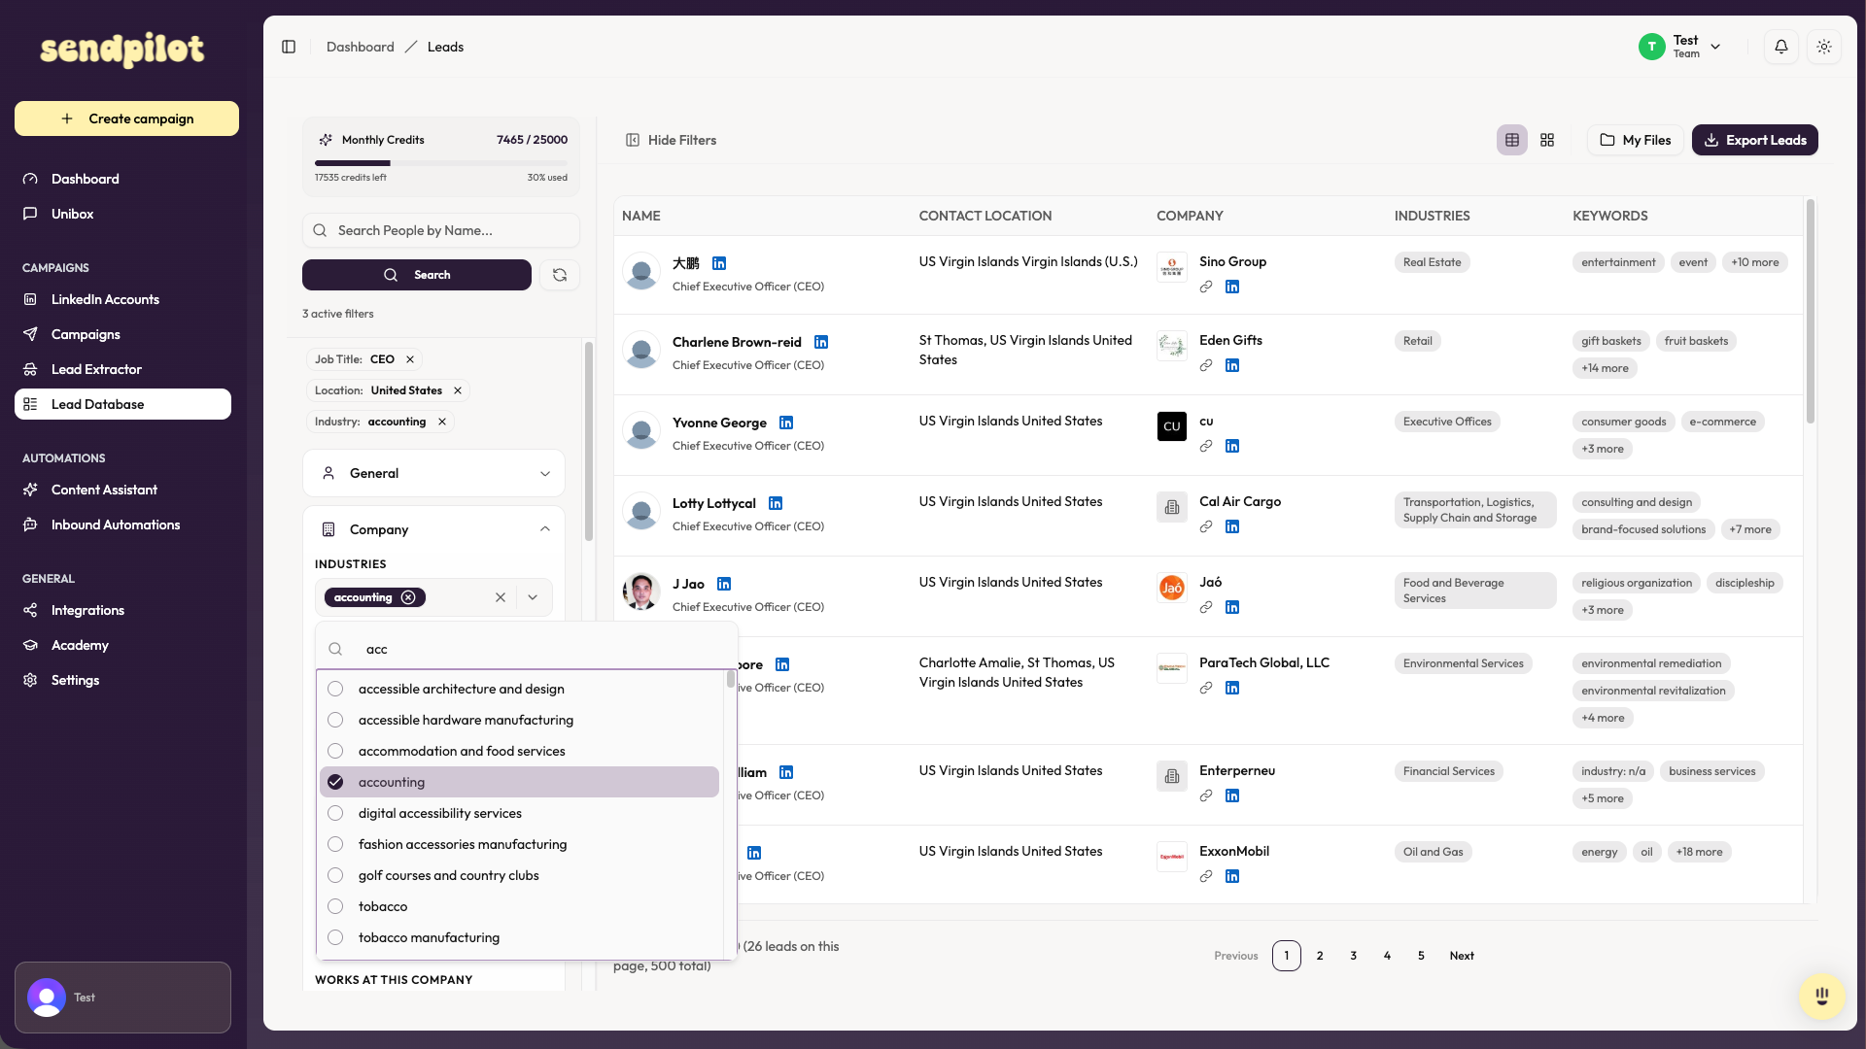The width and height of the screenshot is (1866, 1049).
Task: Uncheck the accounting industry checkbox
Action: point(335,782)
